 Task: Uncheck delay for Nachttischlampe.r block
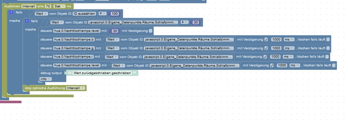click(265, 57)
